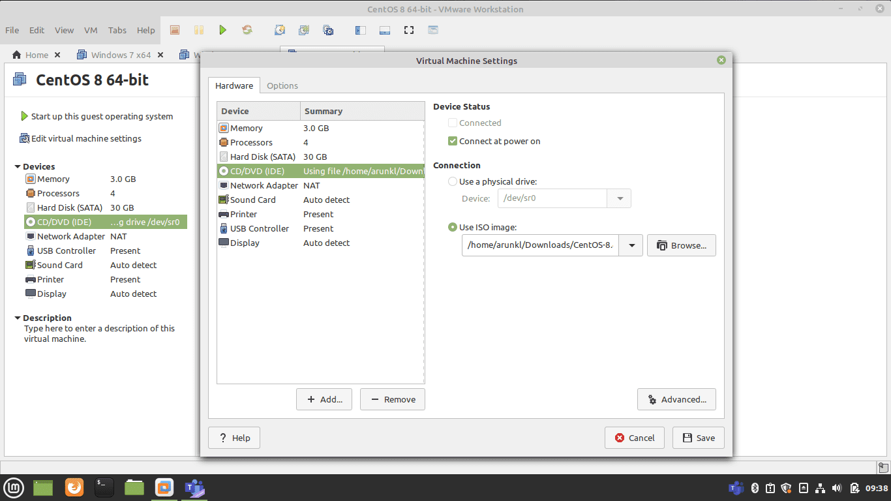Click the green play power-on toolbar icon
Image resolution: width=891 pixels, height=501 pixels.
222,30
